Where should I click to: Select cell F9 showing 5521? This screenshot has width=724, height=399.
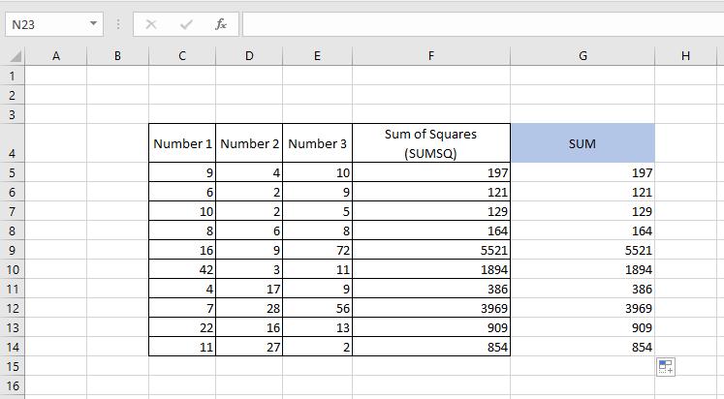[x=430, y=250]
